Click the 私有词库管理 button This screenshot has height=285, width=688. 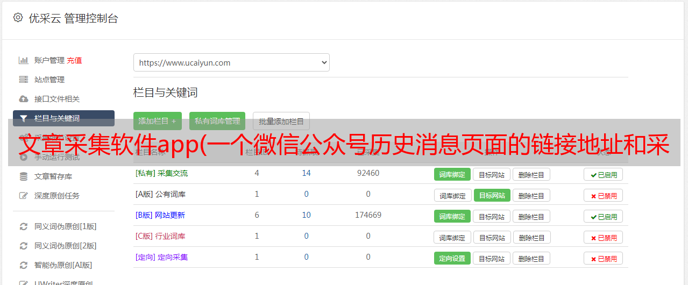[x=217, y=121]
